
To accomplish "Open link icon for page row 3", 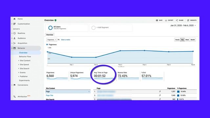I will pos(160,99).
